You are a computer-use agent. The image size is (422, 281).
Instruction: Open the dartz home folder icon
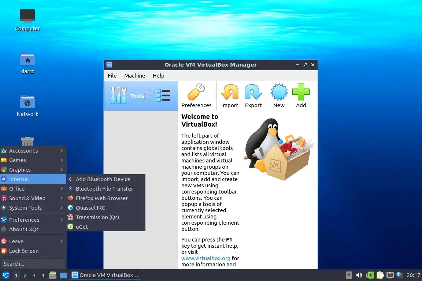tap(27, 63)
